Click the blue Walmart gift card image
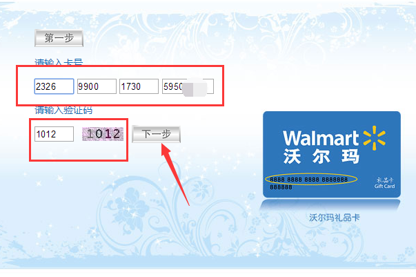The width and height of the screenshot is (416, 277). tap(332, 154)
